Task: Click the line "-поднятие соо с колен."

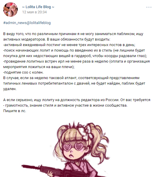Action: pyautogui.click(x=23, y=72)
